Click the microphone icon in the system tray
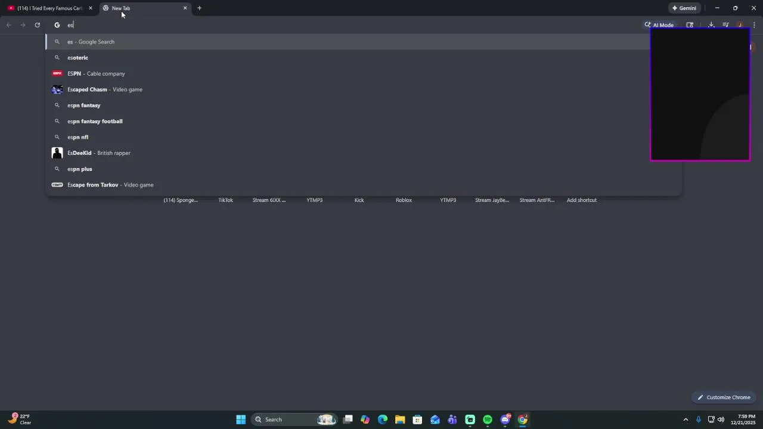Screen dimensions: 763x429 tap(699, 419)
